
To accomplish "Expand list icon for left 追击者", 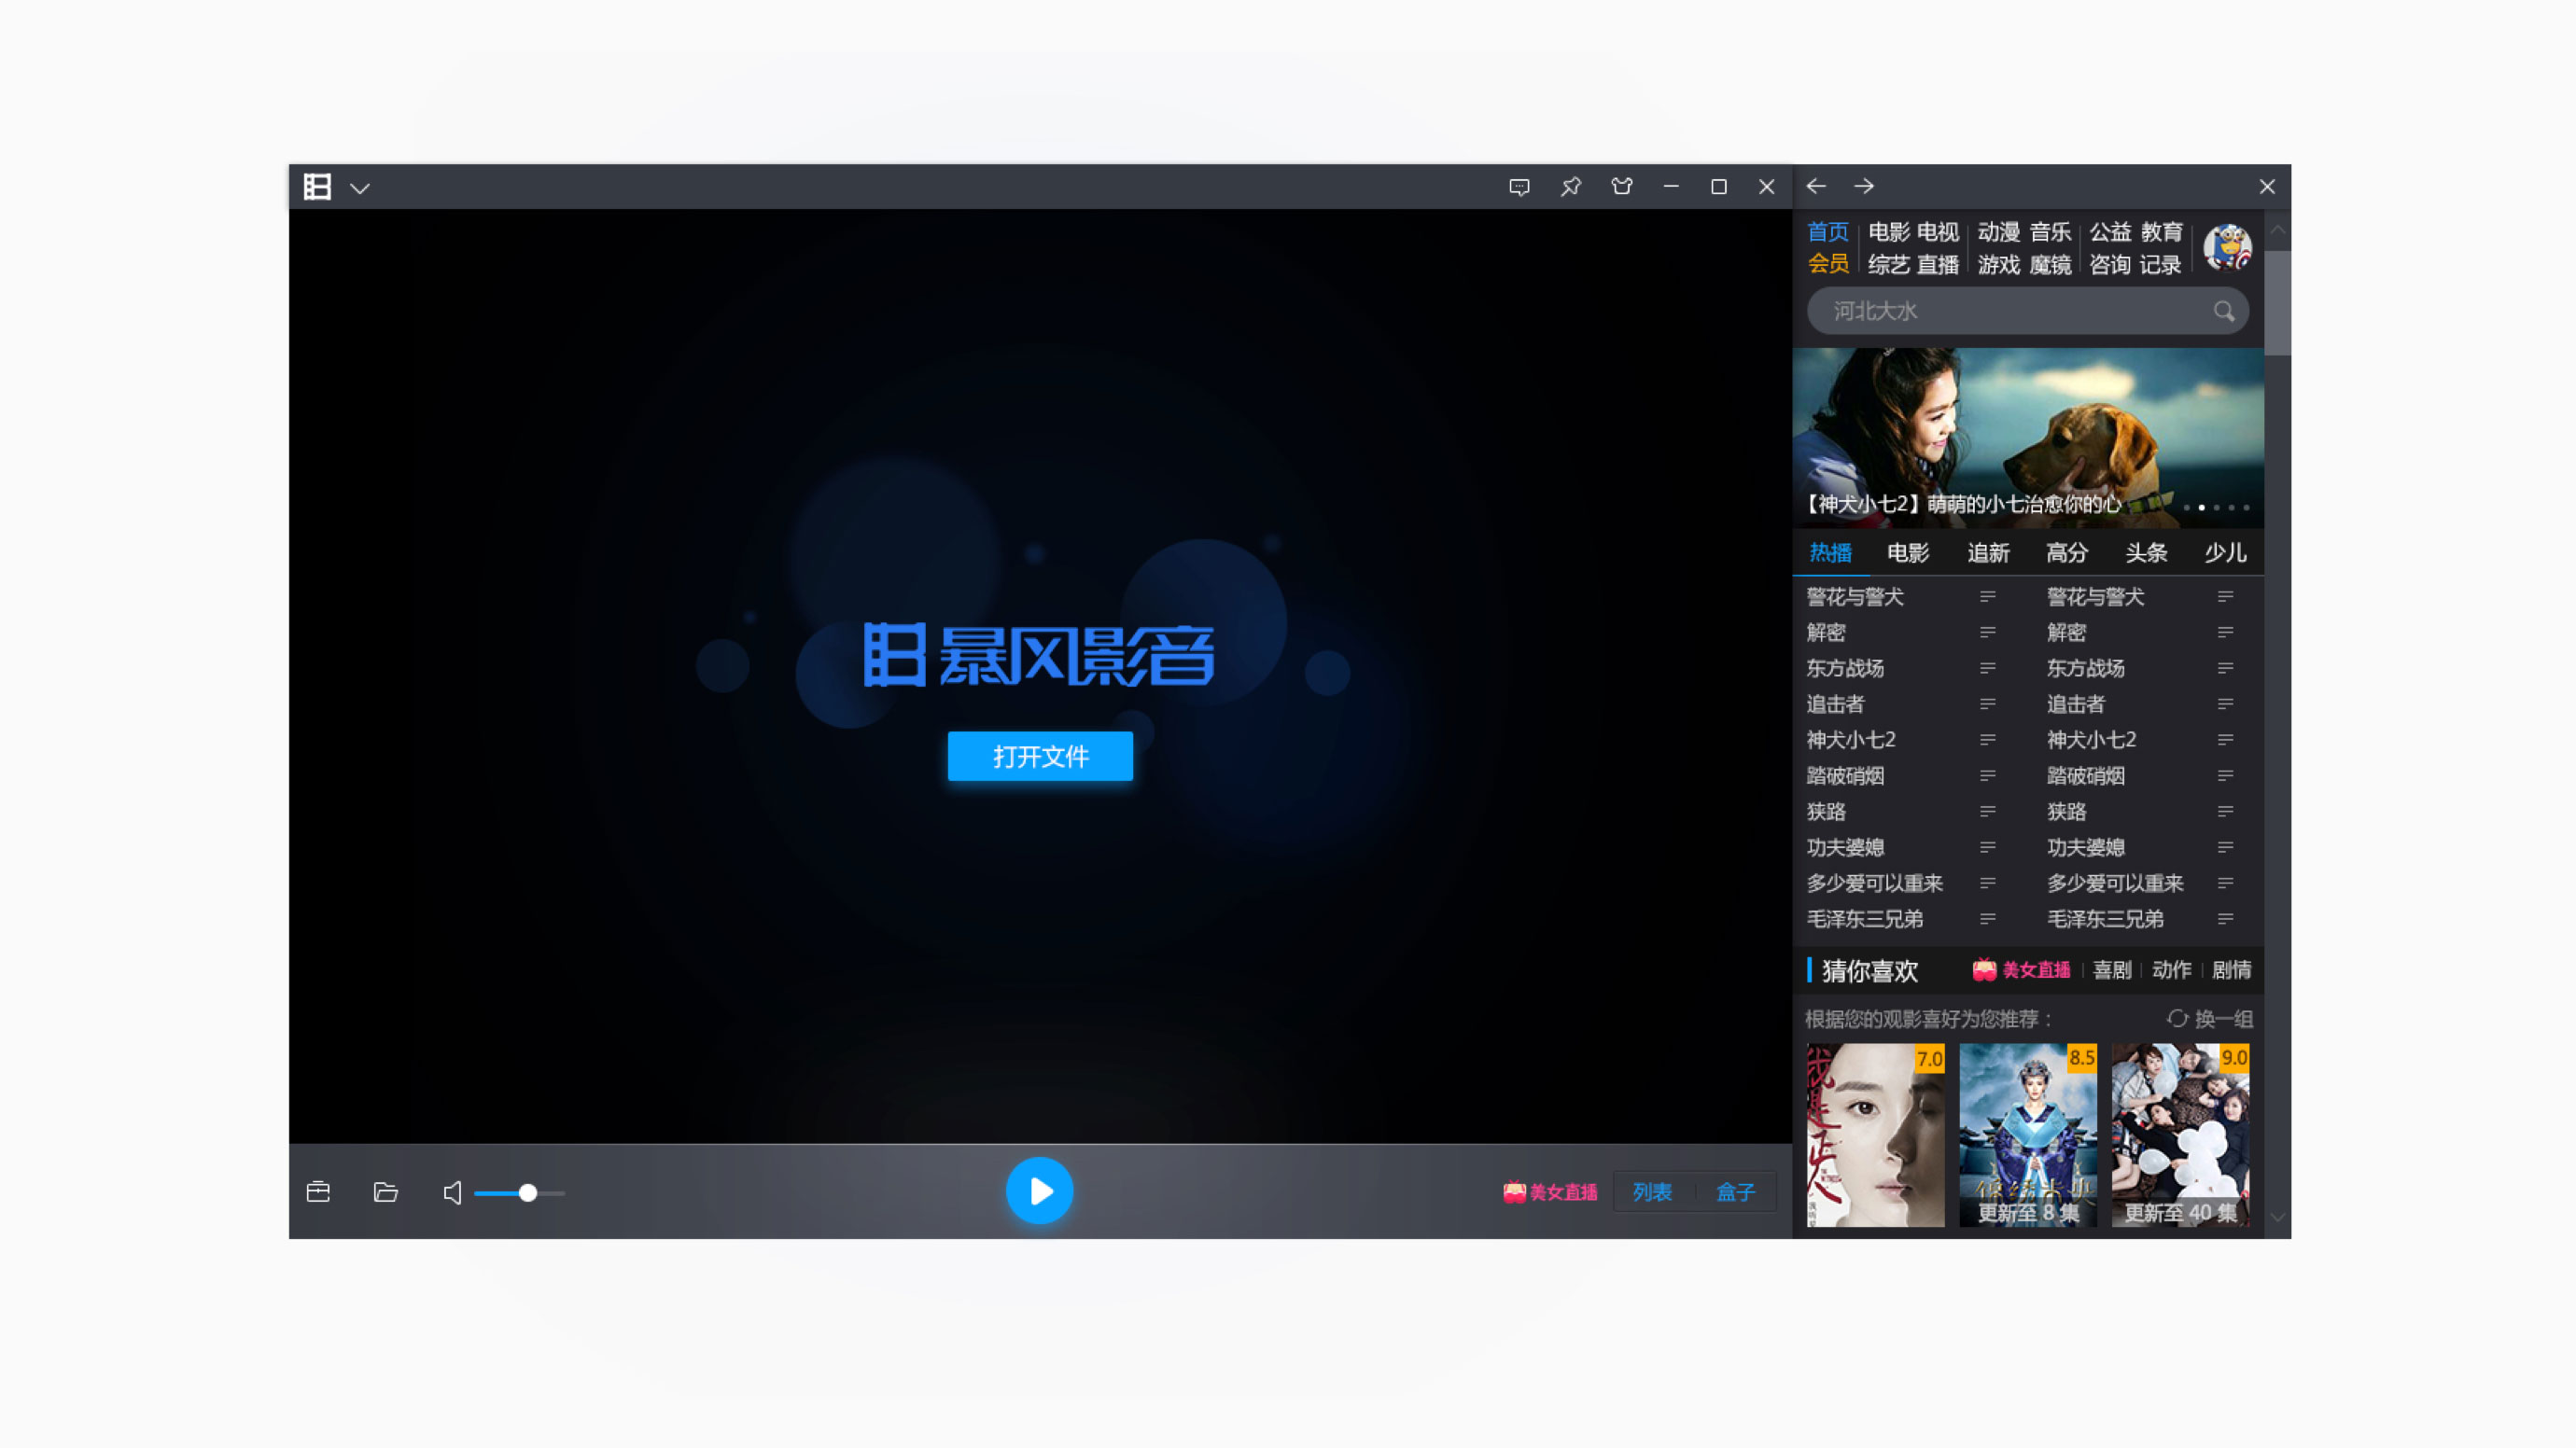I will pyautogui.click(x=1988, y=704).
